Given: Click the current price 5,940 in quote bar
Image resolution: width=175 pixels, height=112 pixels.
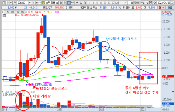Looking at the screenshot, I should coord(11,8).
